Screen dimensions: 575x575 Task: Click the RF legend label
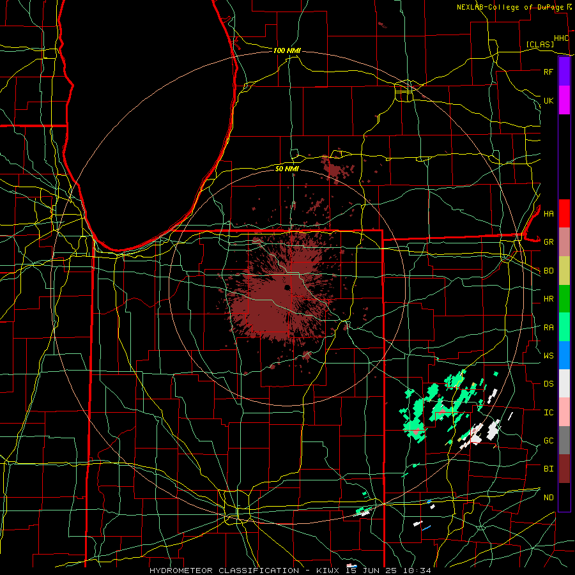pos(548,72)
